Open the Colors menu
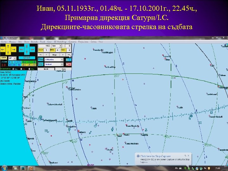The width and height of the screenshot is (228, 171). tap(93, 42)
